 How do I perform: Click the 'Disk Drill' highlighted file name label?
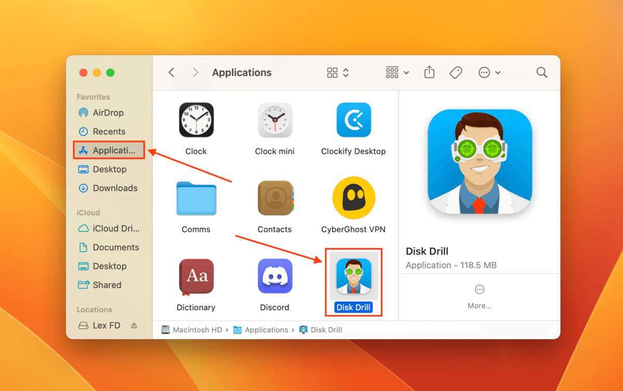pyautogui.click(x=354, y=307)
